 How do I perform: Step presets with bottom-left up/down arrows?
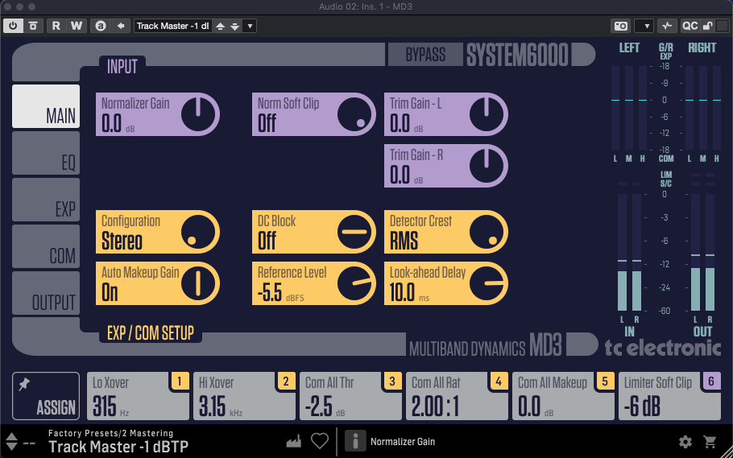(11, 441)
